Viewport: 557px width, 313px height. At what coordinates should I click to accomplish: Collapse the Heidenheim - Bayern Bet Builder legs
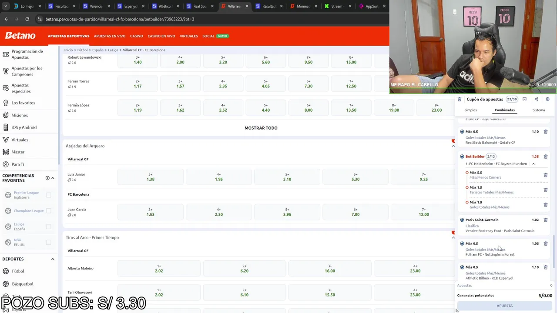click(534, 164)
